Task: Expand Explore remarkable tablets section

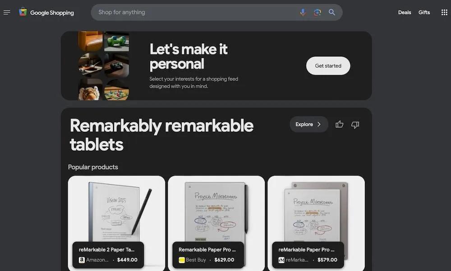Action: point(308,124)
